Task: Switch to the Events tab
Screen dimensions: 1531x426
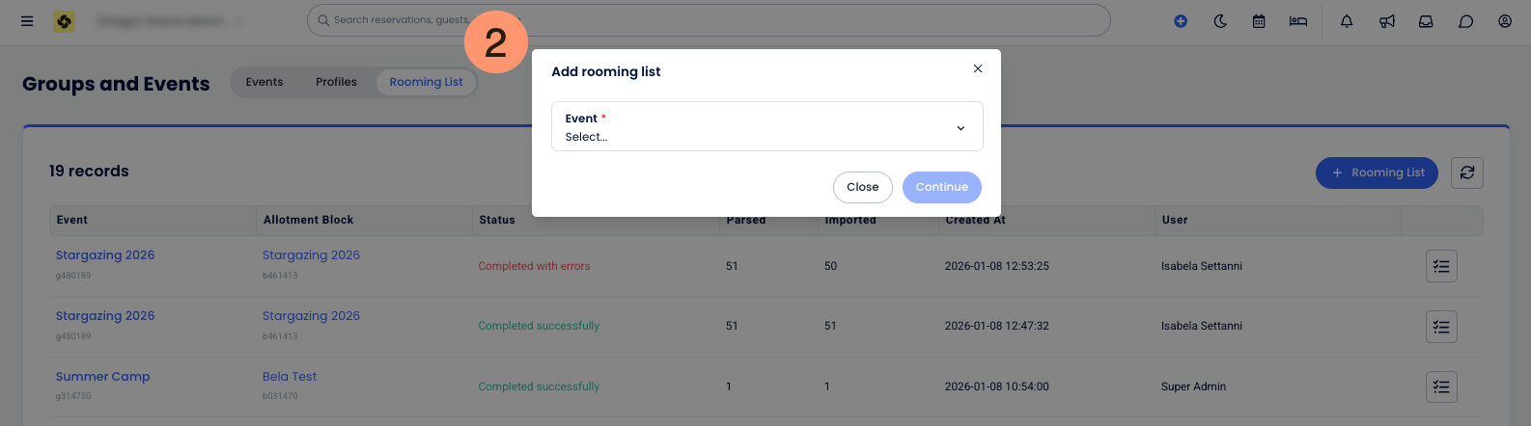Action: [264, 82]
